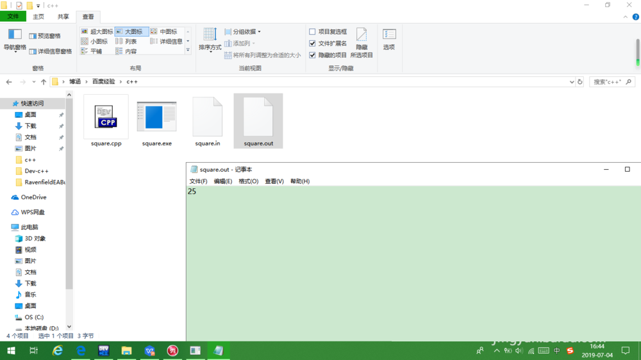This screenshot has height=360, width=641.
Task: Open WPS网盘 in navigation pane
Action: (33, 212)
